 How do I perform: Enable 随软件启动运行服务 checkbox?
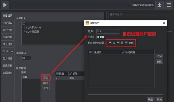pos(130,5)
